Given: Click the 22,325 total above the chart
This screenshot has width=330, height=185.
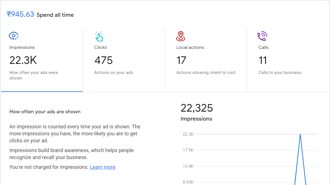Looking at the screenshot, I should click(x=197, y=108).
